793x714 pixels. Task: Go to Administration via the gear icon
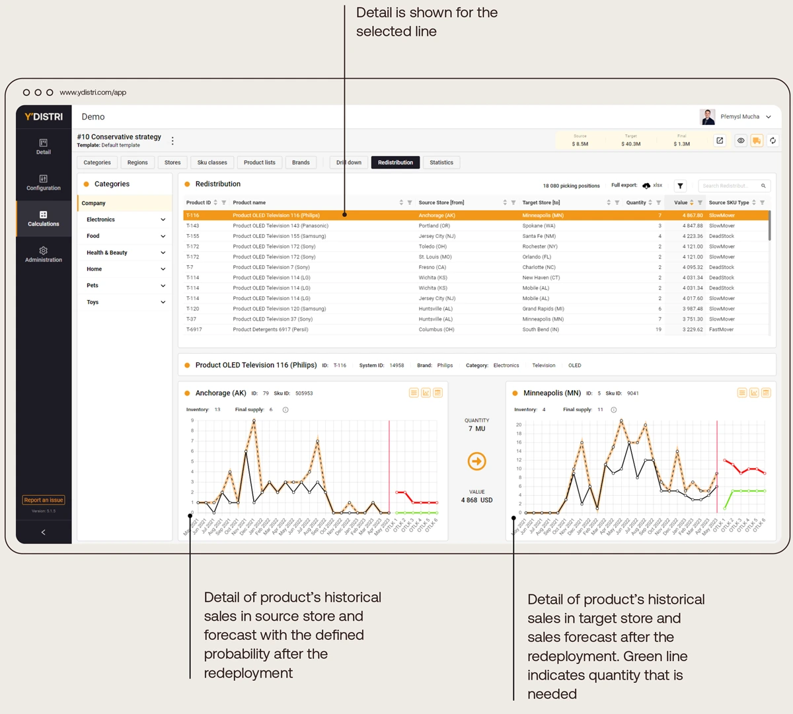(x=43, y=255)
